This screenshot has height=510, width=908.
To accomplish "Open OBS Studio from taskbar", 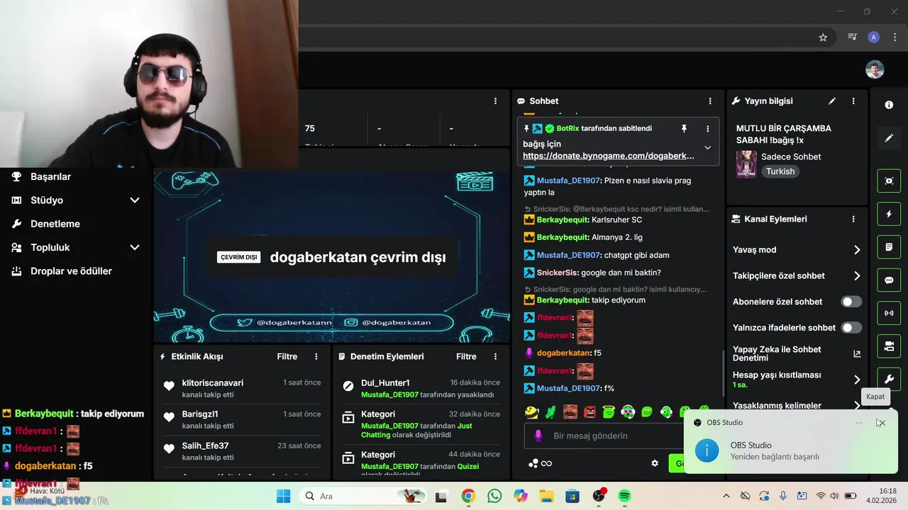I will [599, 496].
